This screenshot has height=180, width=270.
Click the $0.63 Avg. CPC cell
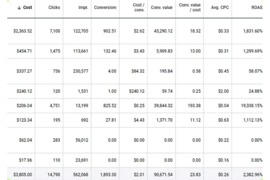click(x=223, y=120)
